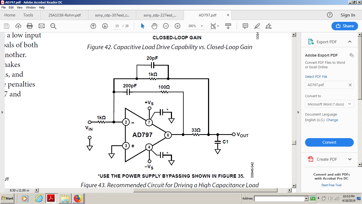Expand the Create PDF section chevron

(350, 159)
